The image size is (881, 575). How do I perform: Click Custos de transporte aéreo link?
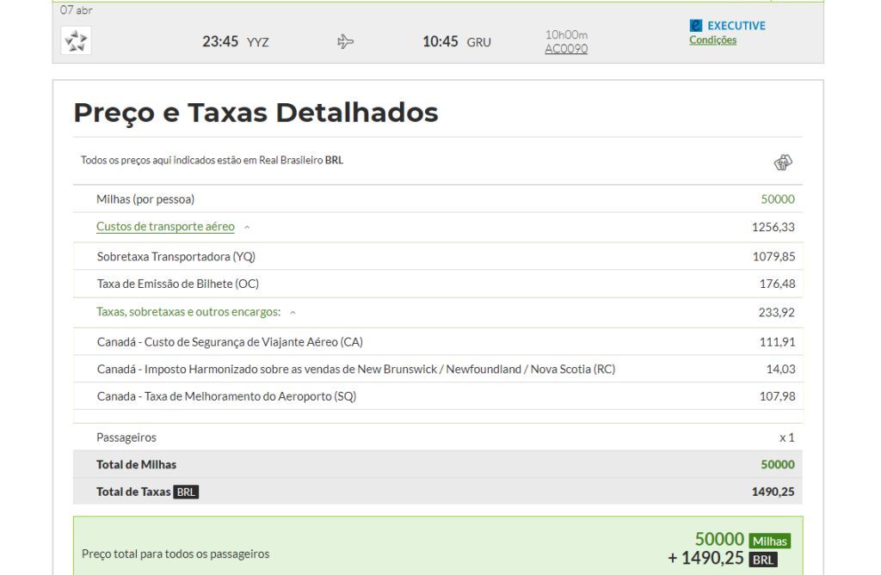point(165,226)
